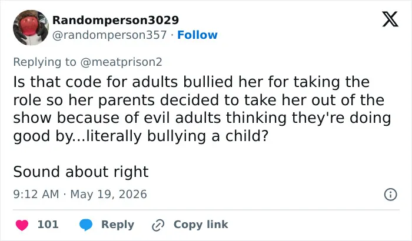
Task: Click the 'Replying to' label text
Action: (45, 62)
